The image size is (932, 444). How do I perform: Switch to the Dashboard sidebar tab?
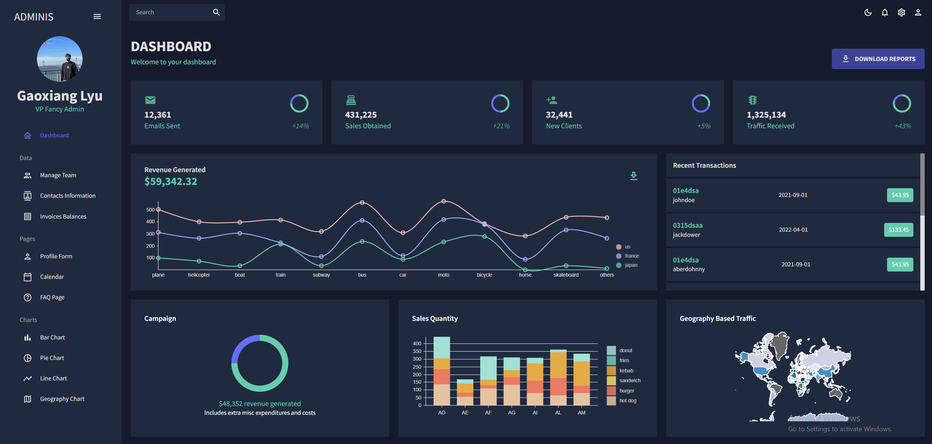coord(54,135)
